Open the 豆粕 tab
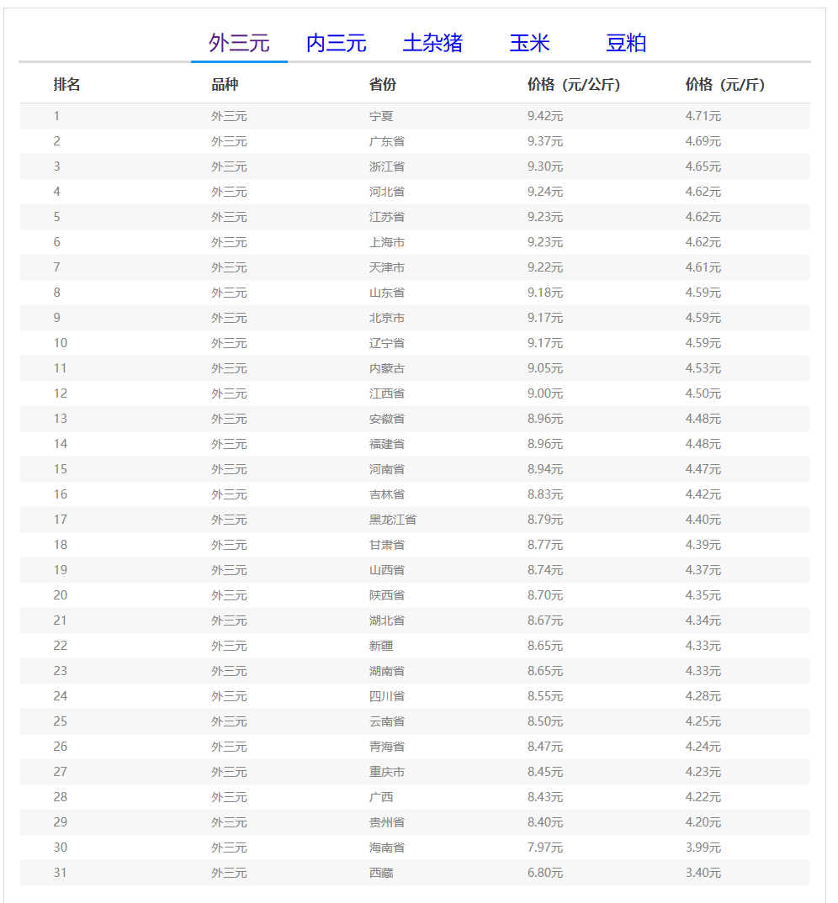The image size is (838, 903). [626, 43]
